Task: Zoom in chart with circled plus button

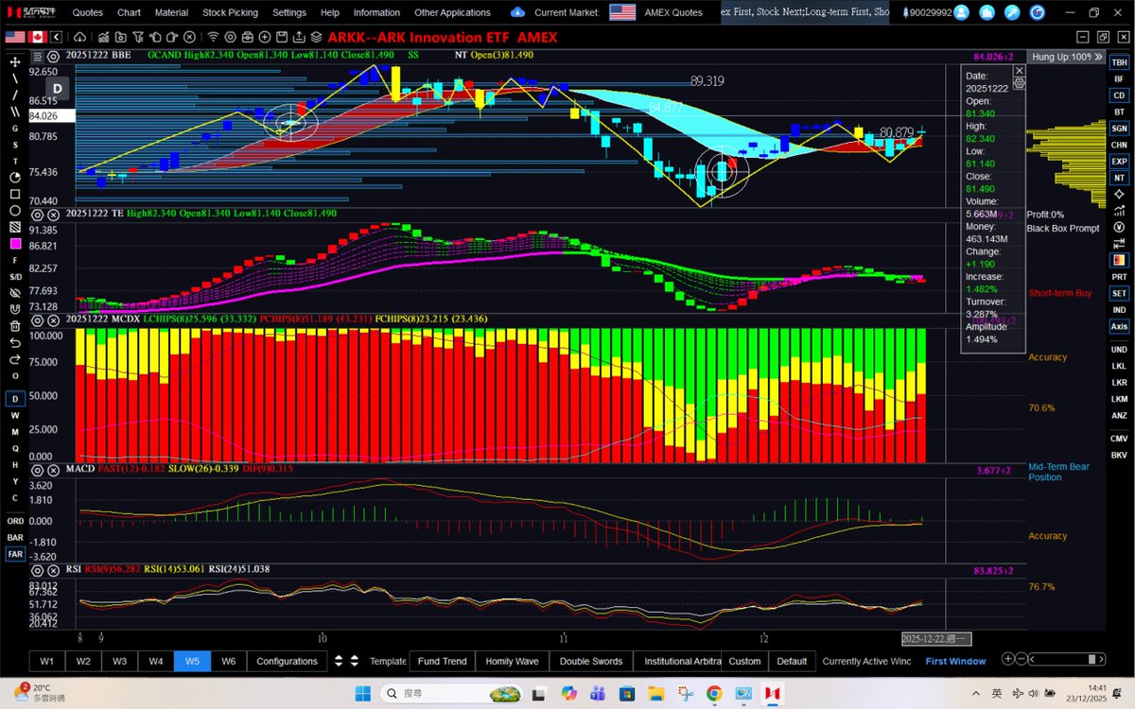Action: [1009, 659]
